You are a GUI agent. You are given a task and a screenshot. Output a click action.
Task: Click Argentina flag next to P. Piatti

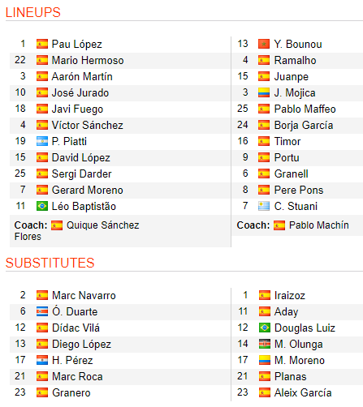[42, 141]
